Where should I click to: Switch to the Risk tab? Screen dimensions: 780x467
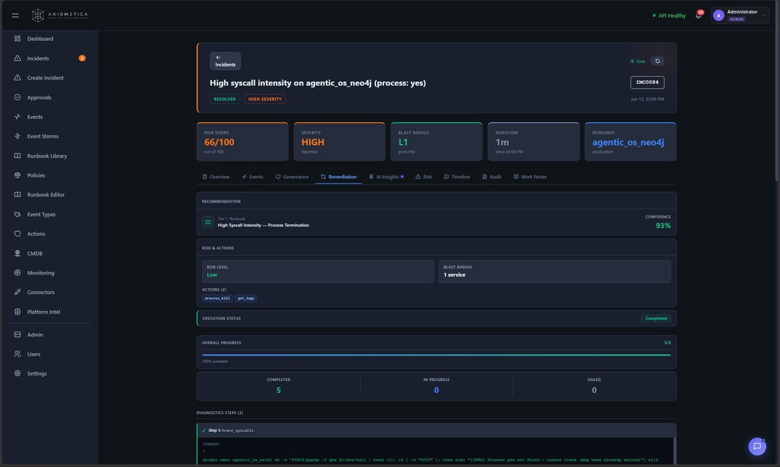click(424, 177)
